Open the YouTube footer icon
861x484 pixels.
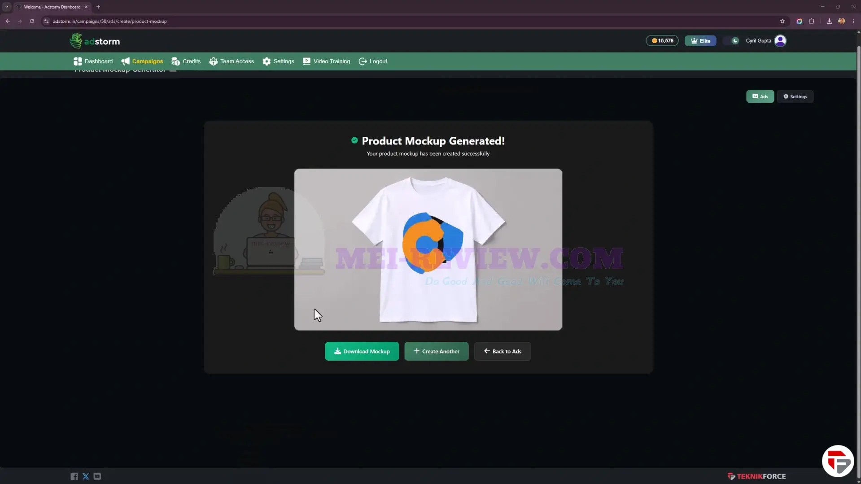(97, 476)
